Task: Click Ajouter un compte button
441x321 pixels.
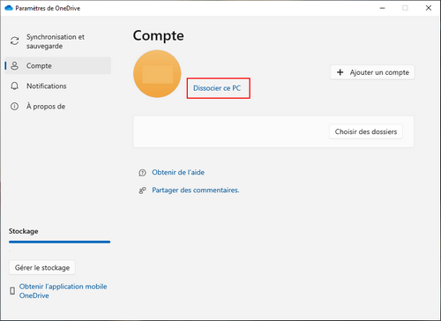Action: coord(372,72)
